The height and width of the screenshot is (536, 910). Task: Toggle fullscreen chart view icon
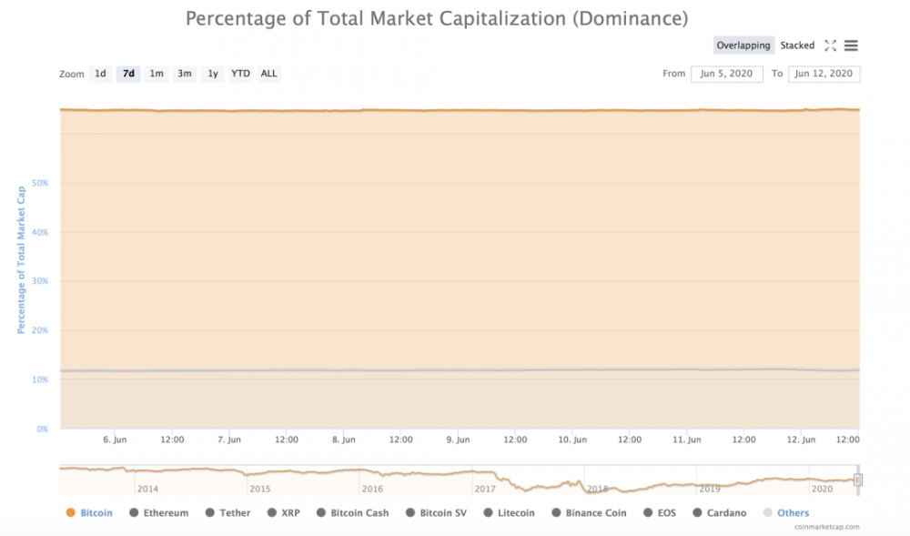tap(830, 46)
